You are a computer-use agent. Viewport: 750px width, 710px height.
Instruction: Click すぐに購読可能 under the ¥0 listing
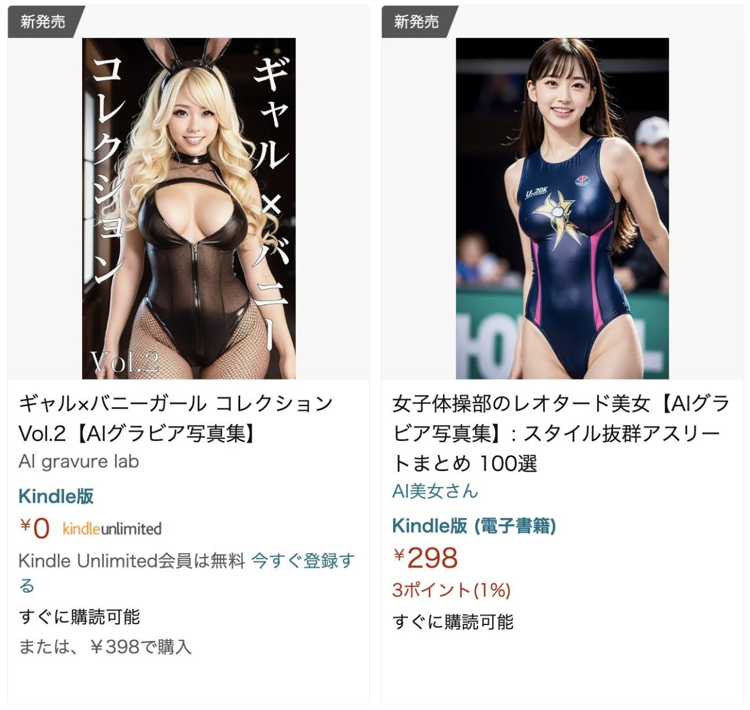(79, 617)
